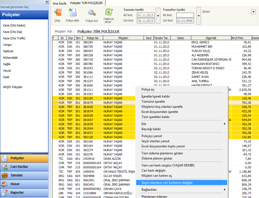Viewport: 259px width, 198px height.
Task: Choose 'Tümünü işaretle' from context menu
Action: pyautogui.click(x=153, y=102)
